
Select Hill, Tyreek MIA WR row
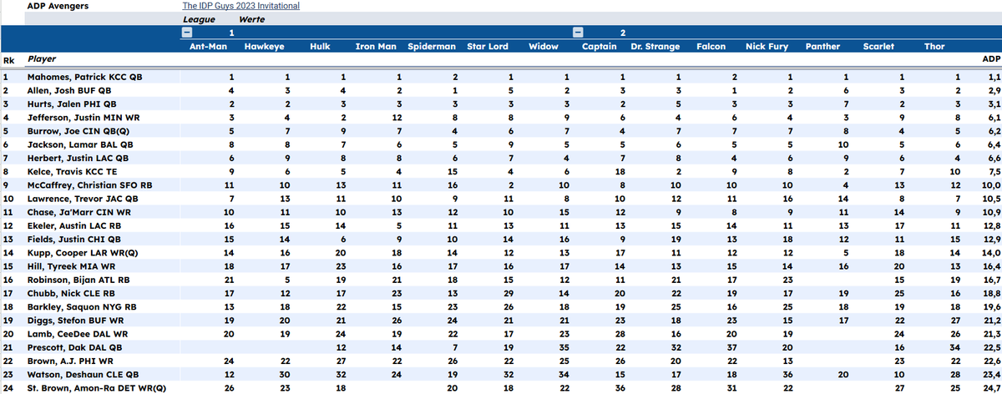point(501,267)
